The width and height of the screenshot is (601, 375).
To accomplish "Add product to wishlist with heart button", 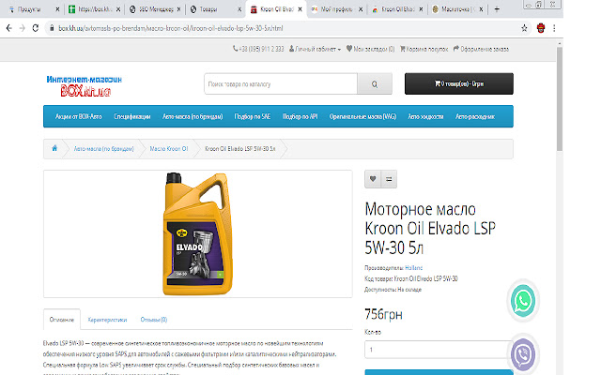I will click(373, 179).
